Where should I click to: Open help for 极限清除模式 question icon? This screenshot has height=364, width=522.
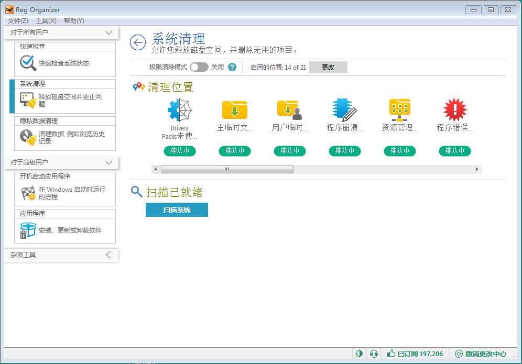click(232, 67)
